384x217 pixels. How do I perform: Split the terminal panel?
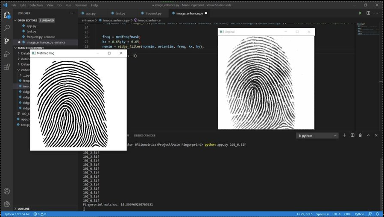point(352,136)
